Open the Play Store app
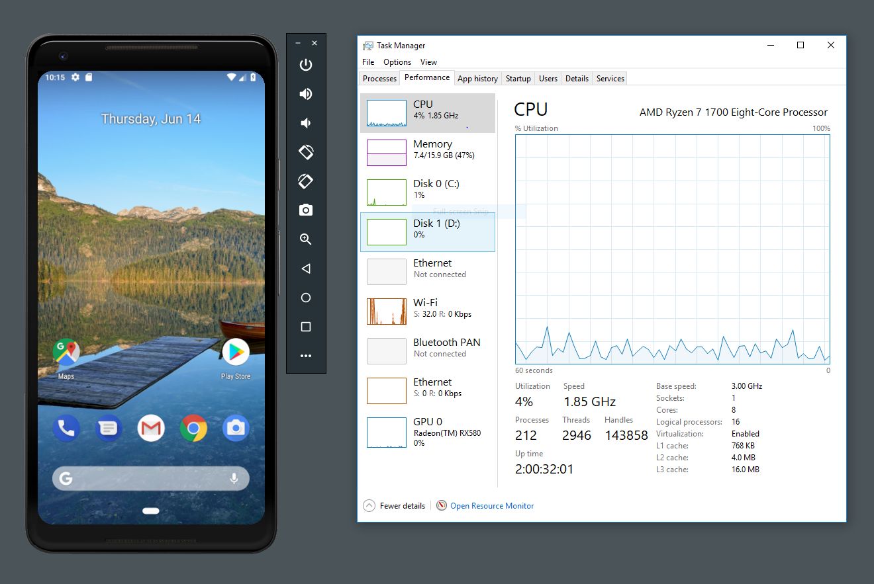The height and width of the screenshot is (584, 874). (236, 352)
